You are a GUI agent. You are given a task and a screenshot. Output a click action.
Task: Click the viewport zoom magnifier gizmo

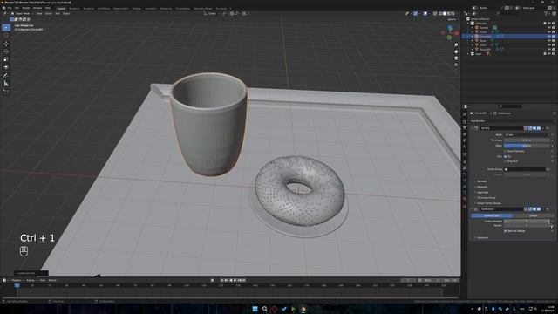point(456,45)
